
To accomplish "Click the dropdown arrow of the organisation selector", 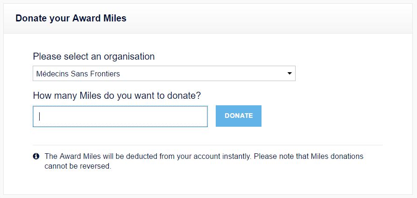I will click(x=290, y=74).
